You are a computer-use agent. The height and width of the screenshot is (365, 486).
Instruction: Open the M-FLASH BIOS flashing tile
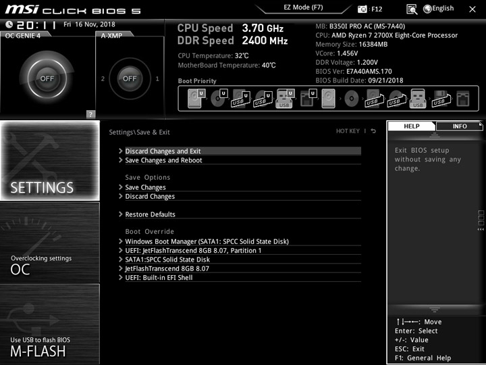(x=50, y=324)
